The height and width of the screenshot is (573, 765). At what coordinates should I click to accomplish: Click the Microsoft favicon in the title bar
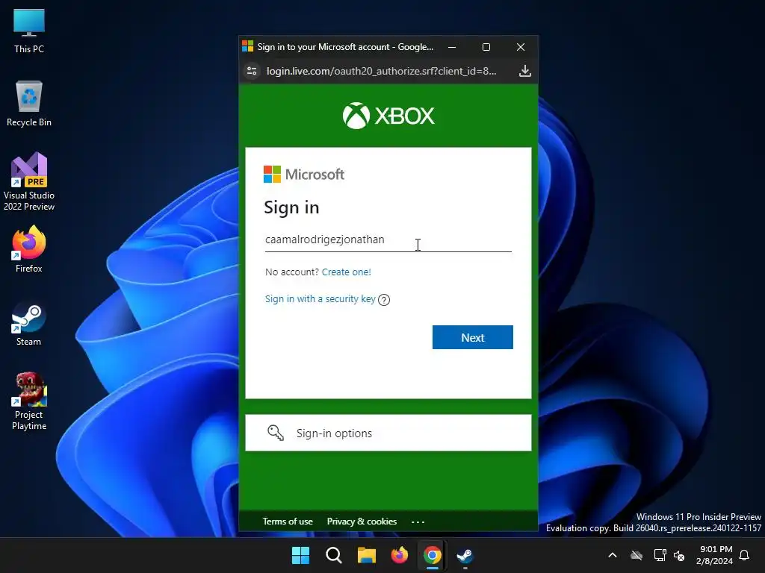point(248,46)
